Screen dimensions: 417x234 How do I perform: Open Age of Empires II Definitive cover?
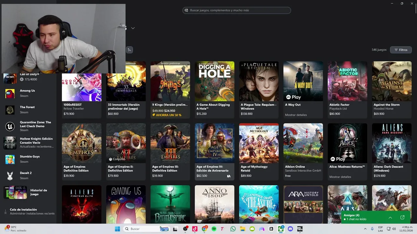coord(126,143)
